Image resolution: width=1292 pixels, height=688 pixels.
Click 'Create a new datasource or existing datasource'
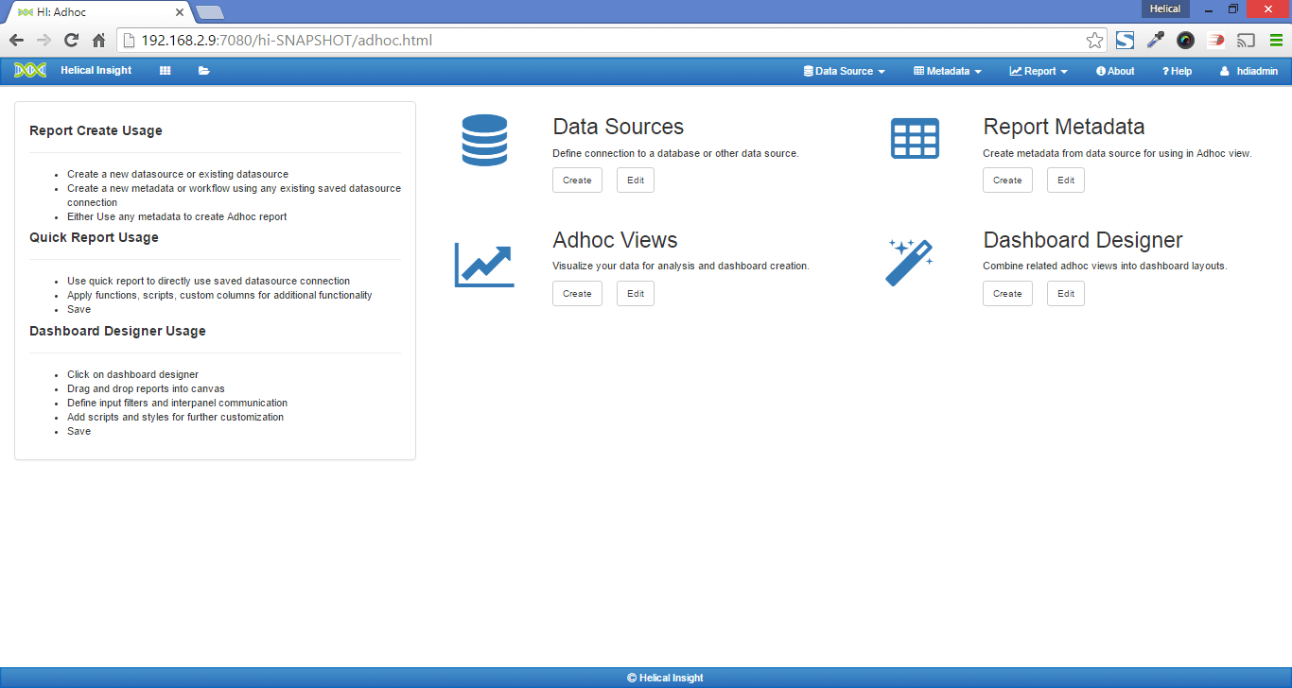click(x=178, y=174)
